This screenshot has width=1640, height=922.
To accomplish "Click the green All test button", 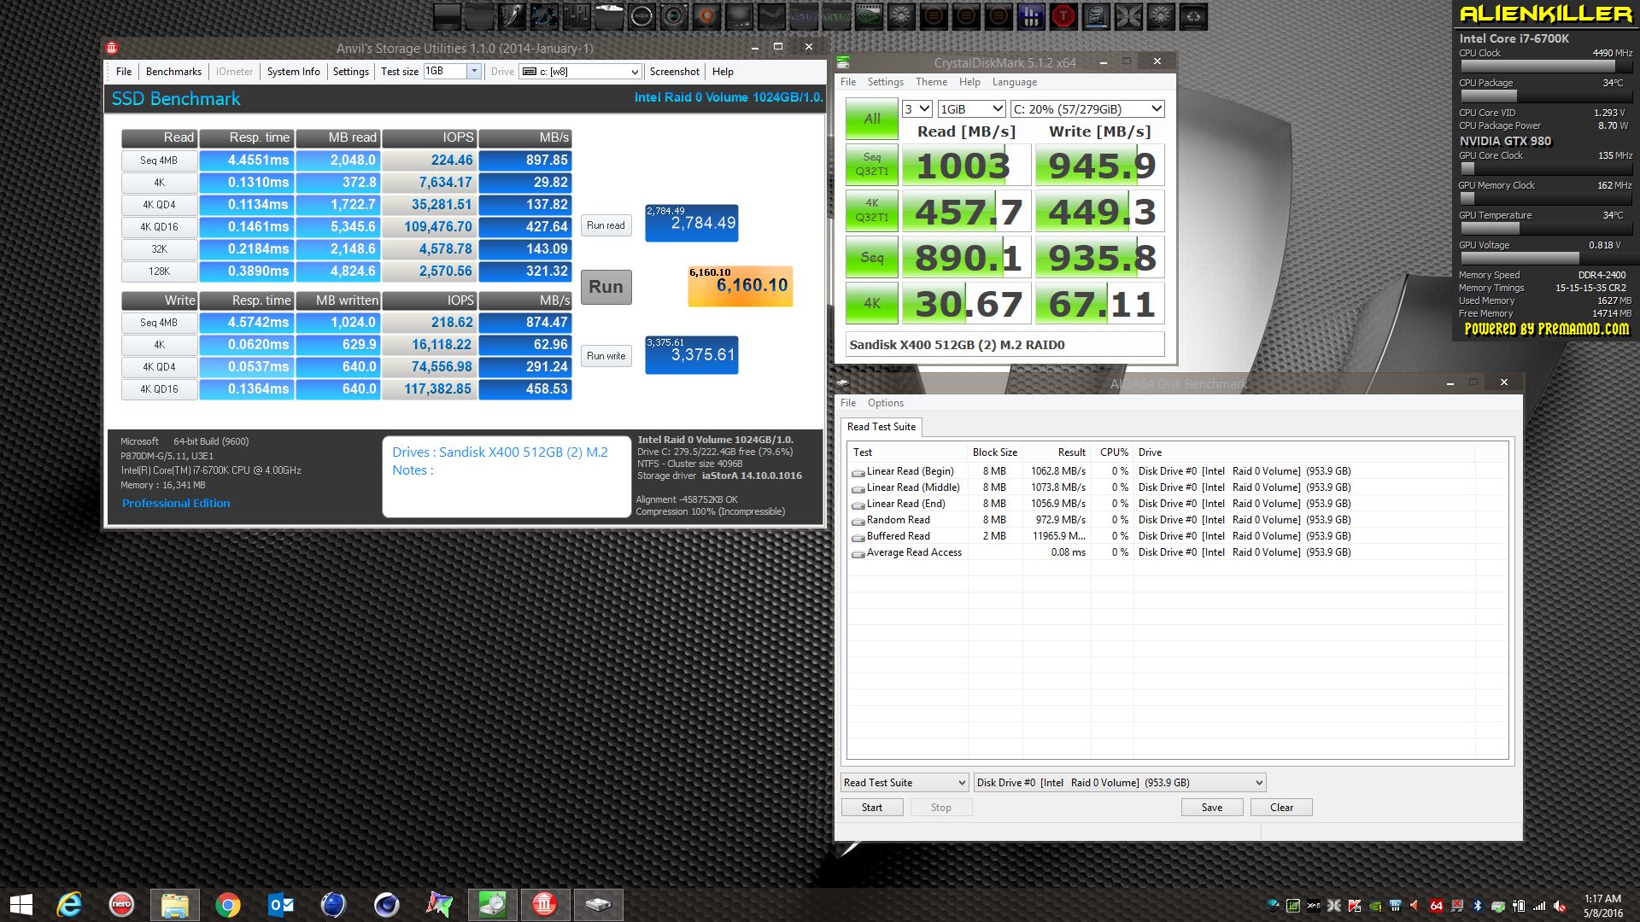I will 871,119.
